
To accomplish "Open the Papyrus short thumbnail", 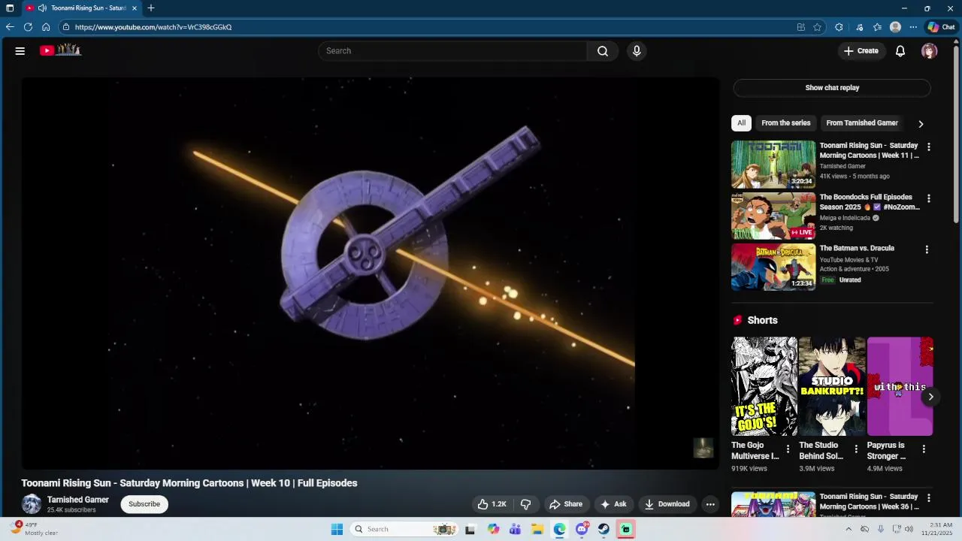I will pyautogui.click(x=900, y=386).
